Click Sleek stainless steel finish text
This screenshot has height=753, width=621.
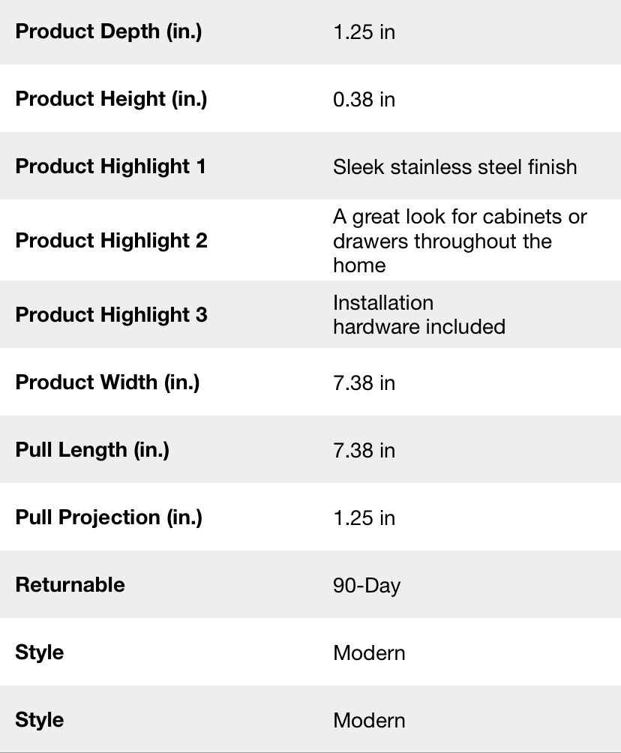point(454,167)
